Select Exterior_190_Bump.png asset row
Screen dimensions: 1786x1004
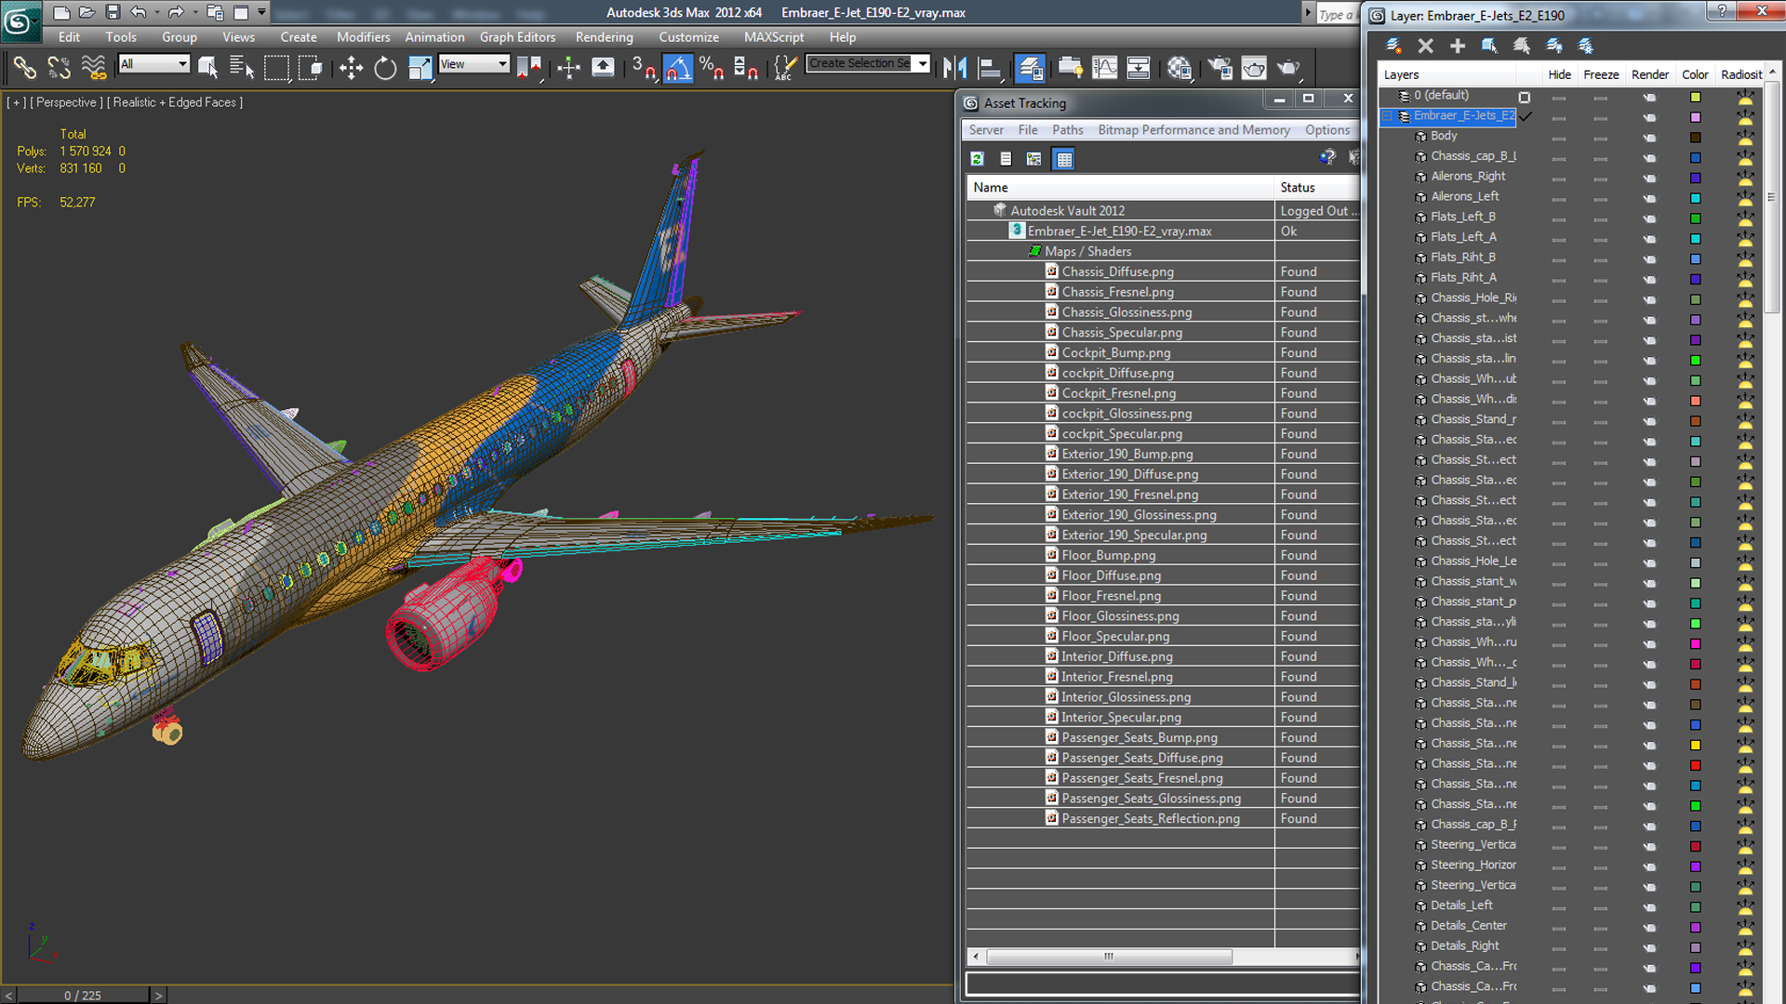pyautogui.click(x=1163, y=454)
